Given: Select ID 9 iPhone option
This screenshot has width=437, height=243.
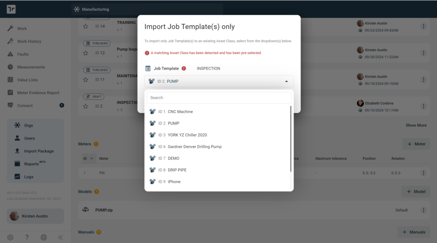Looking at the screenshot, I should (219, 182).
